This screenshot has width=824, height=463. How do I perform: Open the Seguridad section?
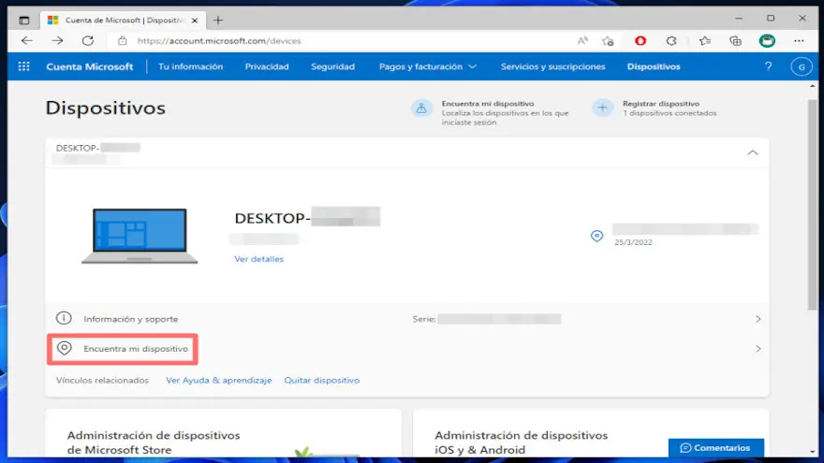point(332,66)
